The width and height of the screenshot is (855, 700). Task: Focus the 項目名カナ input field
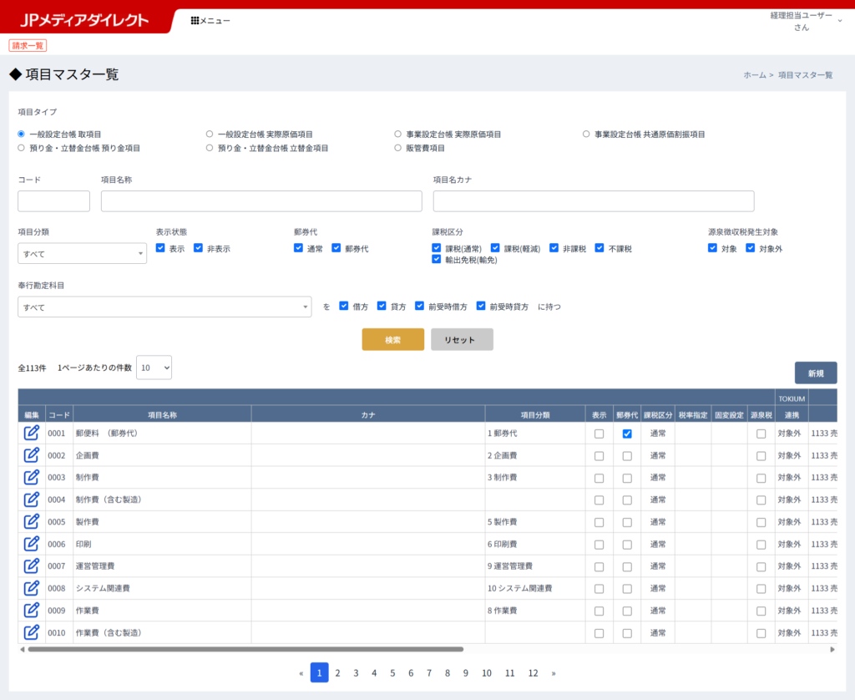click(593, 201)
